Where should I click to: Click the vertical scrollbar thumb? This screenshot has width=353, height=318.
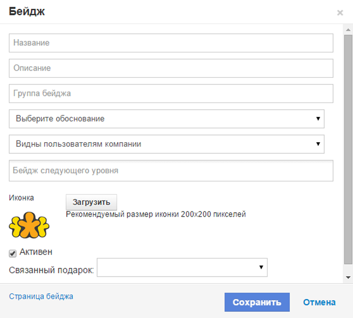[348, 149]
